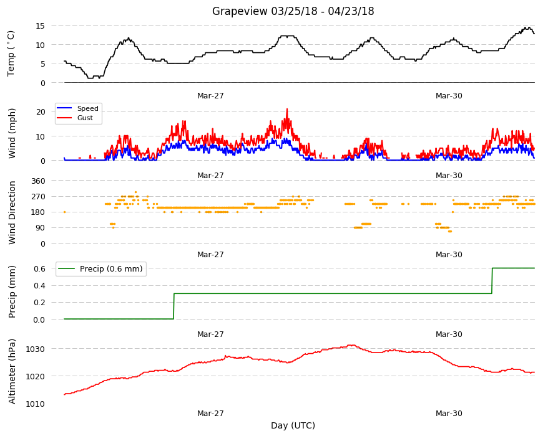Click Mar-30 tick under wind direction plot

[x=449, y=255]
